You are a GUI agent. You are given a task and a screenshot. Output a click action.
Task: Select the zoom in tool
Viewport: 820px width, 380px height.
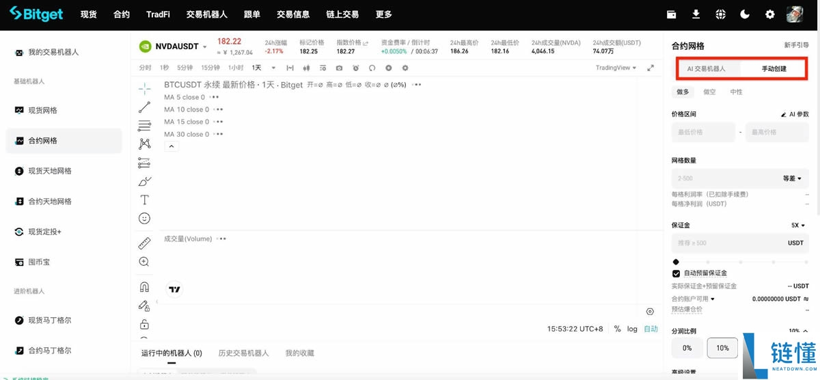(x=144, y=262)
